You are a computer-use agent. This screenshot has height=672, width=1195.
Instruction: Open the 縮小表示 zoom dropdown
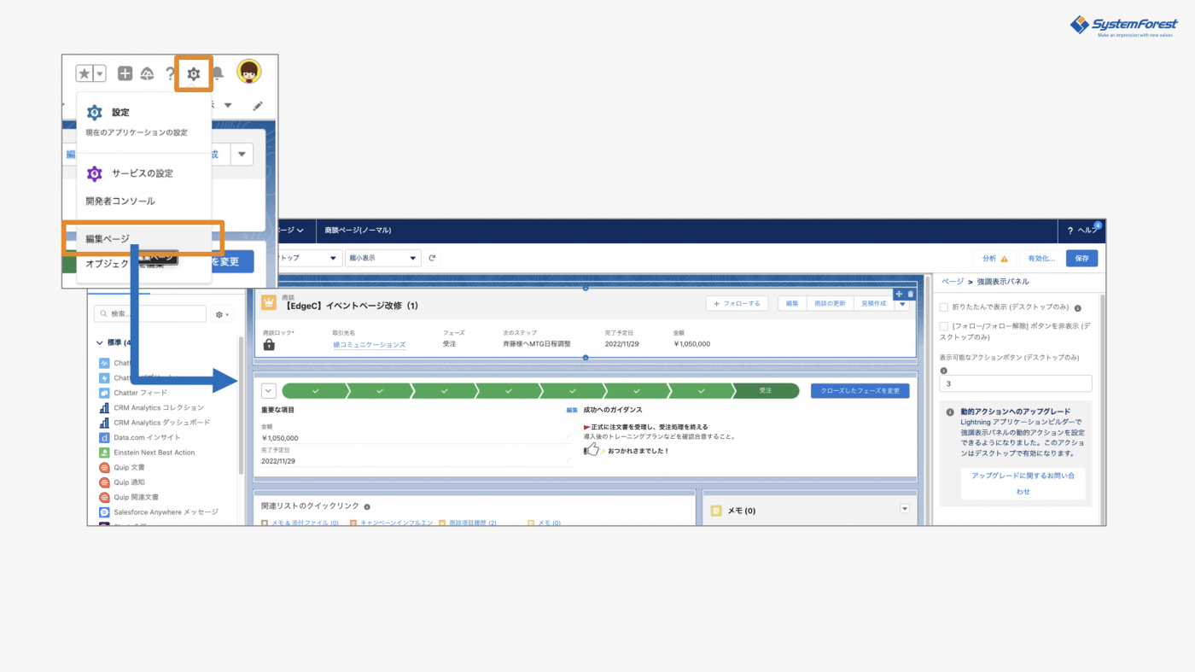pyautogui.click(x=383, y=258)
